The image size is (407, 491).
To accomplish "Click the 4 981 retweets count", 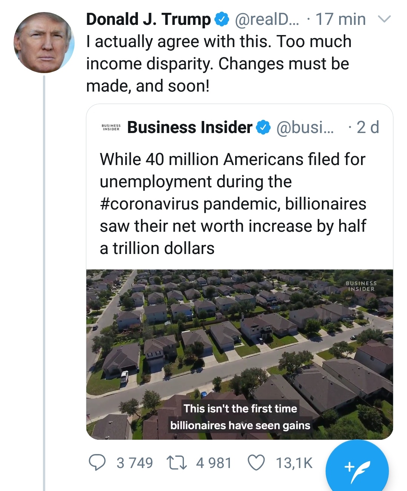I will coord(214,463).
